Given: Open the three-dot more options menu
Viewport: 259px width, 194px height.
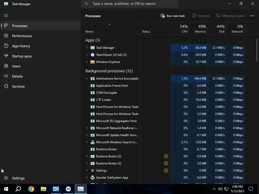Looking at the screenshot, I should 252,16.
